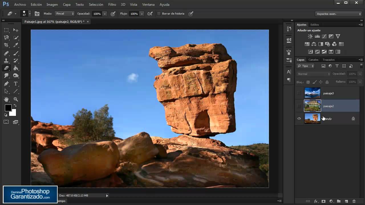Viewport: 365px width, 205px height.
Task: Enable the Borrar de historia checkbox
Action: click(159, 13)
